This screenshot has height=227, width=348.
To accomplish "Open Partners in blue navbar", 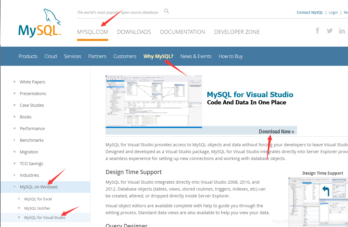I will click(x=97, y=56).
